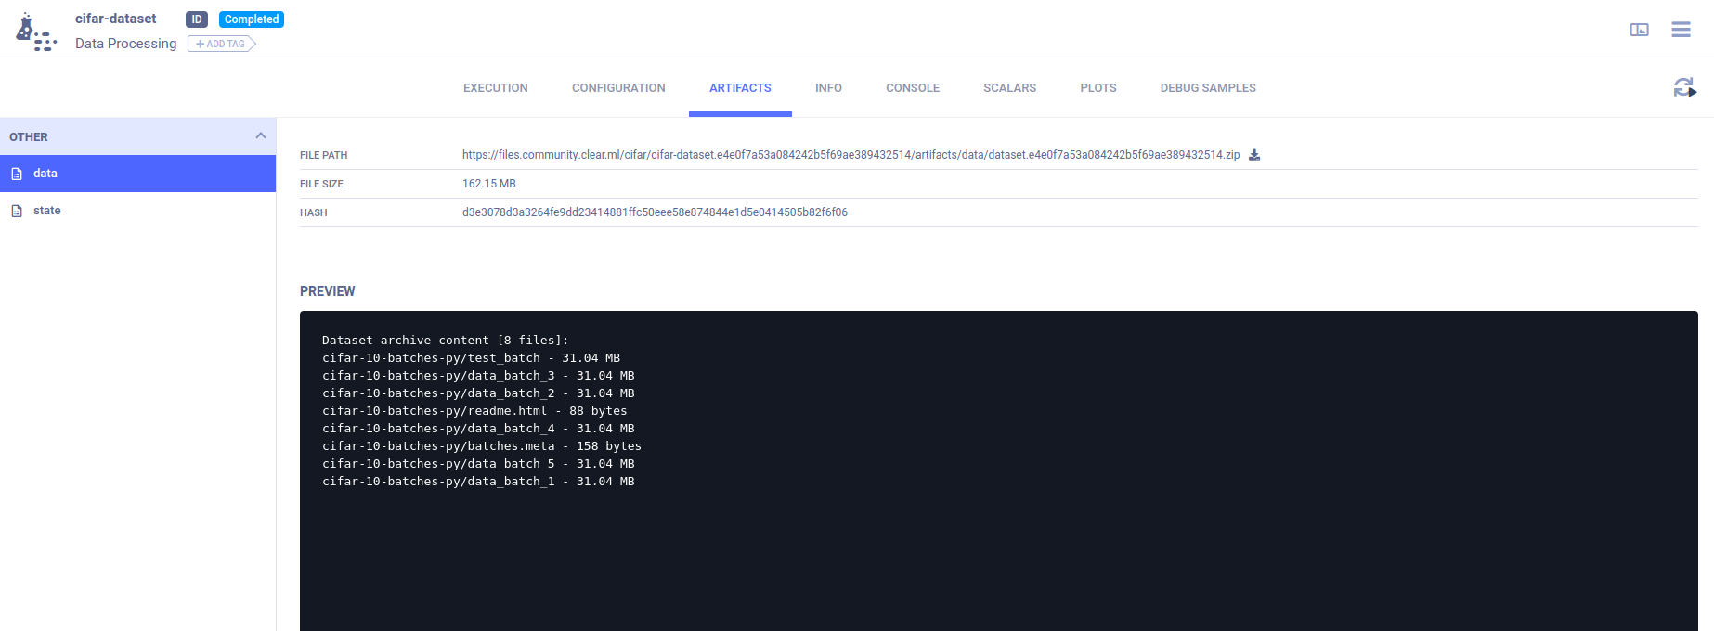
Task: Switch to the EXECUTION tab
Action: tap(495, 88)
